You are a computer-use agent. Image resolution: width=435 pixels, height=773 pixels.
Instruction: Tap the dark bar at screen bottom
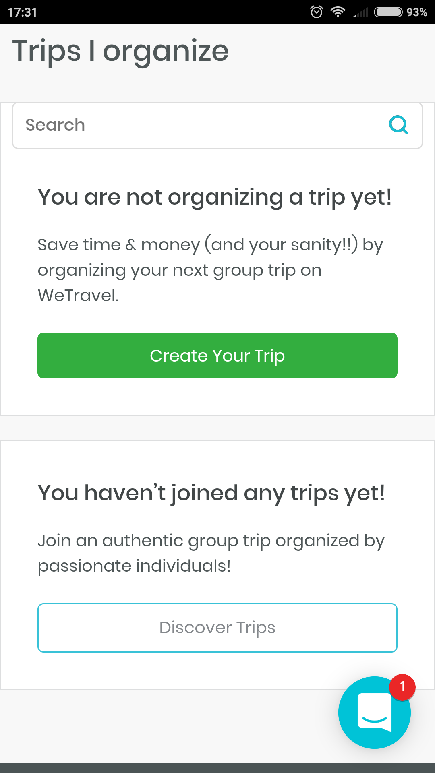(x=217, y=767)
